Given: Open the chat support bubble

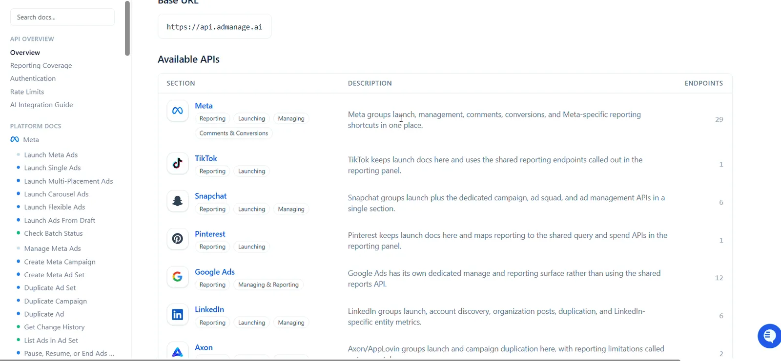Looking at the screenshot, I should (x=769, y=336).
